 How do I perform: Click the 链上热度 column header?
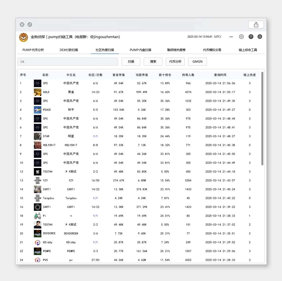click(x=250, y=75)
